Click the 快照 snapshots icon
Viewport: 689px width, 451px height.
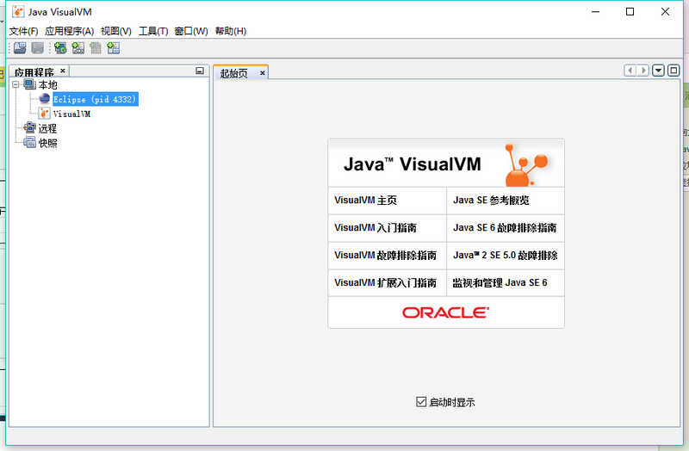pos(30,142)
